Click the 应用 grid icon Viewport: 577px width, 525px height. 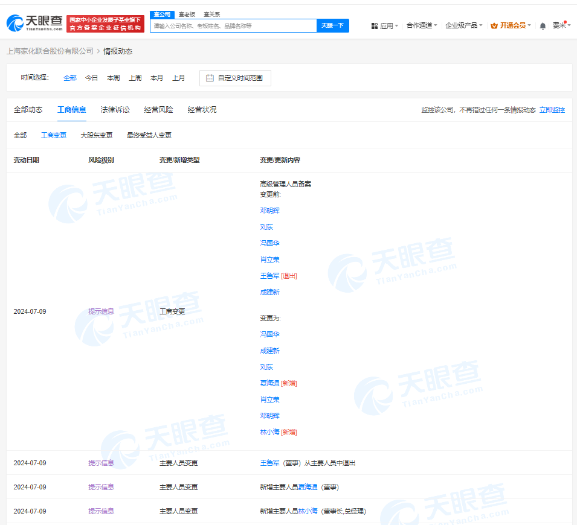point(375,26)
